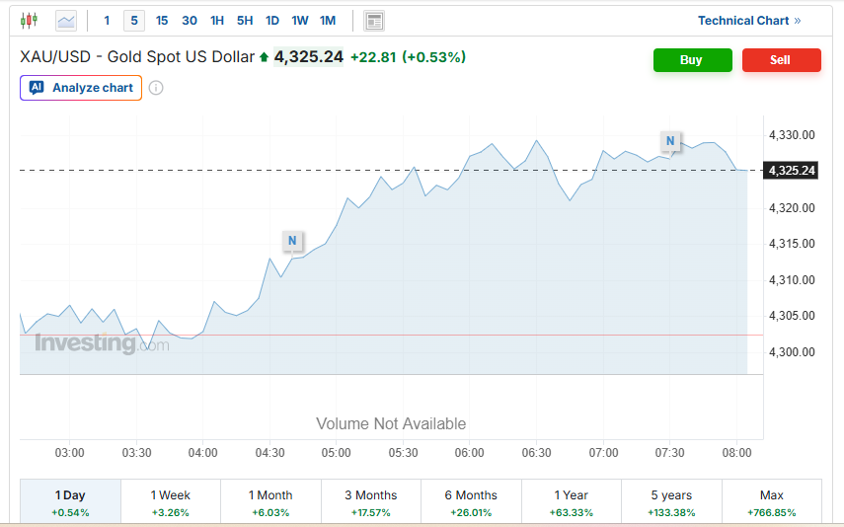844x527 pixels.
Task: Choose the 15 minute interval
Action: (162, 21)
